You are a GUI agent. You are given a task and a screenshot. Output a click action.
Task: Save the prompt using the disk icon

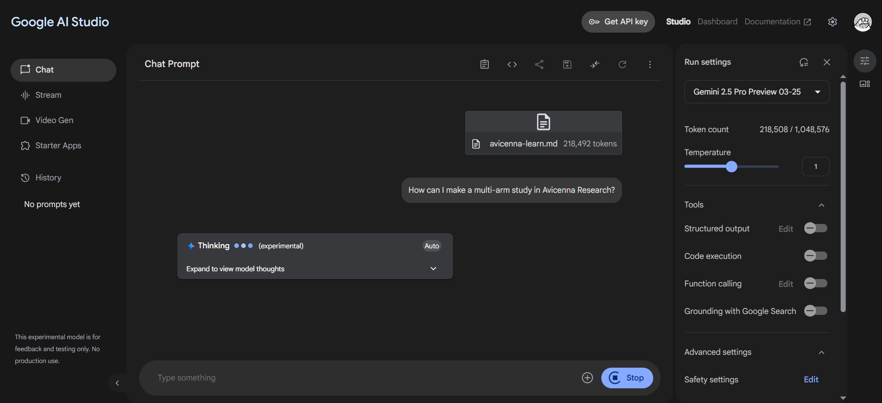point(567,64)
